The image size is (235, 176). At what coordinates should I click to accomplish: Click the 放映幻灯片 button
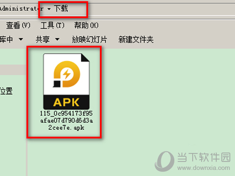click(89, 39)
